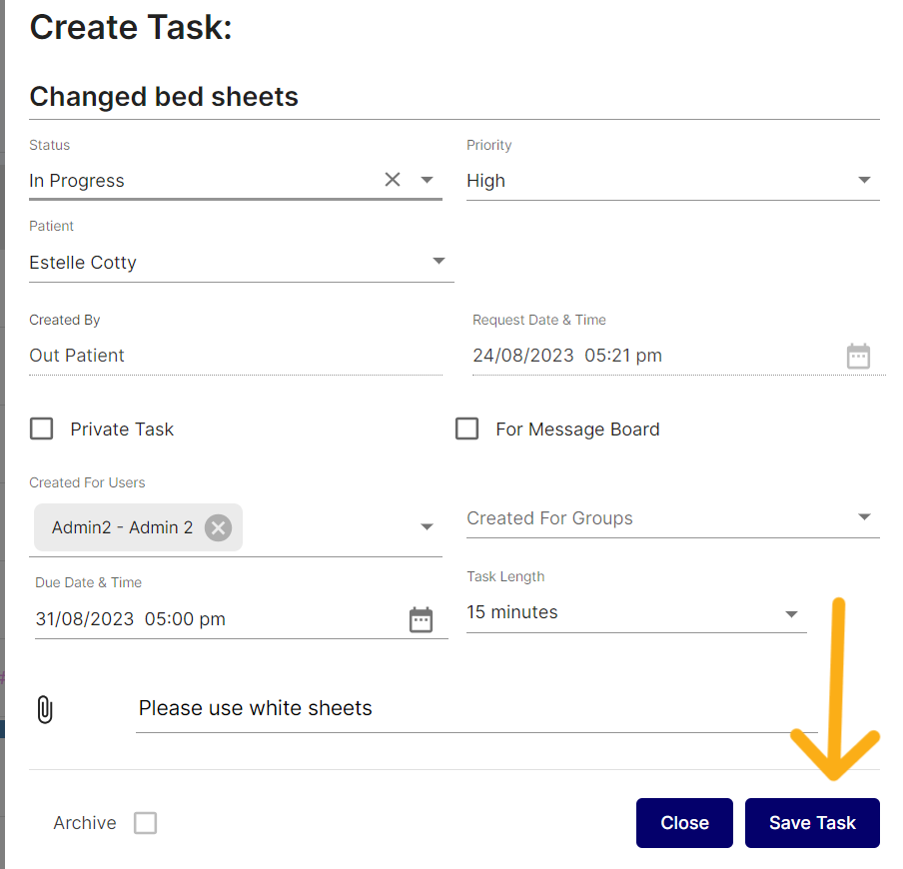The width and height of the screenshot is (903, 869).
Task: Expand the Patient selection list
Action: pos(439,262)
